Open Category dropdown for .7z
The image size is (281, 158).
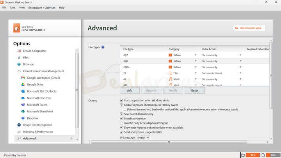point(196,73)
